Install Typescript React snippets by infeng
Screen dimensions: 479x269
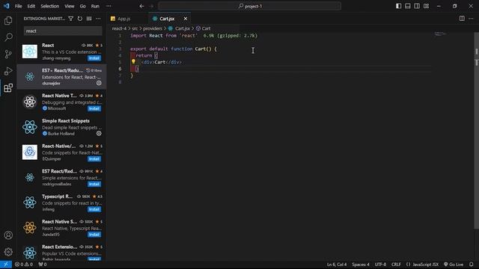(x=94, y=209)
